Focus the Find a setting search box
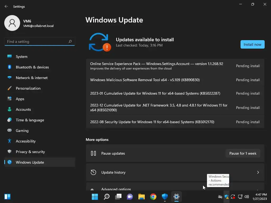 click(40, 41)
